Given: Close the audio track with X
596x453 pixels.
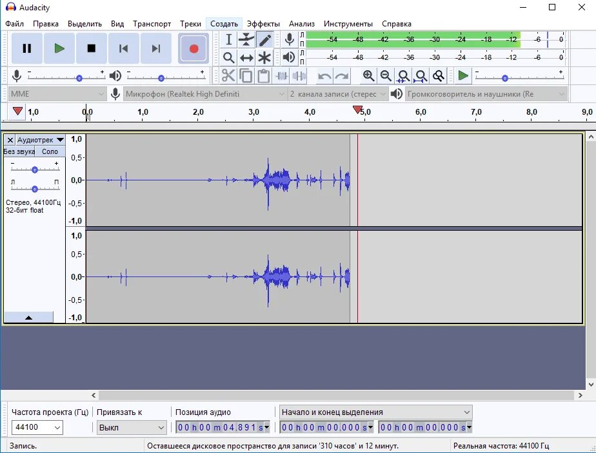Looking at the screenshot, I should 10,140.
